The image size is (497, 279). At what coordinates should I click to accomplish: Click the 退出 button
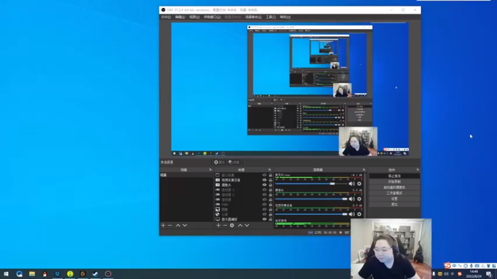coord(394,205)
